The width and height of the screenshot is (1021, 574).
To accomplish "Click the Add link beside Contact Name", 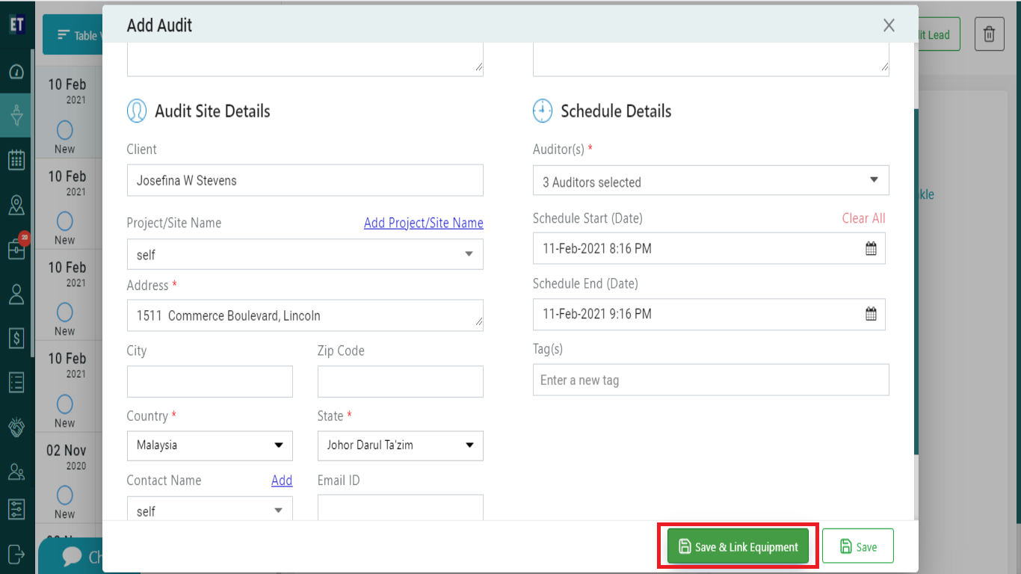I will [282, 481].
